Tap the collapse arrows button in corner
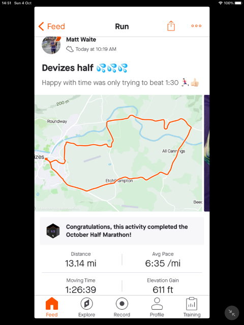Image resolution: width=244 pixels, height=325 pixels. (232, 313)
